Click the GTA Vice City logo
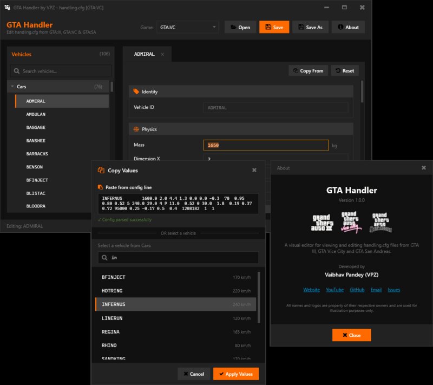433x385 pixels. click(x=351, y=223)
